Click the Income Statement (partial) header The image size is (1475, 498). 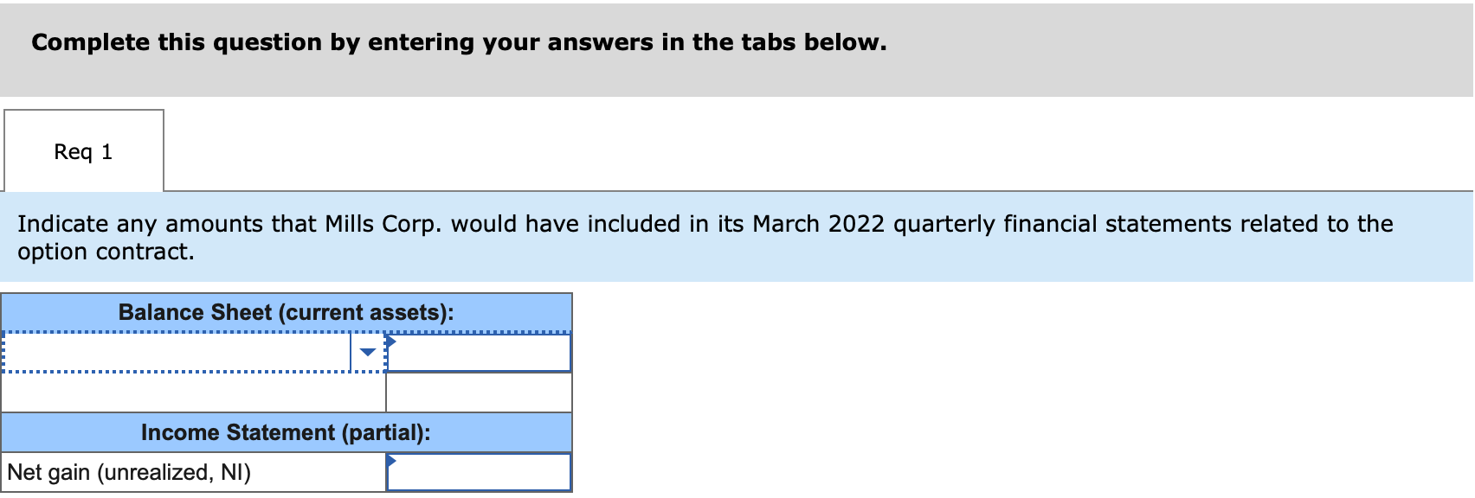click(287, 432)
